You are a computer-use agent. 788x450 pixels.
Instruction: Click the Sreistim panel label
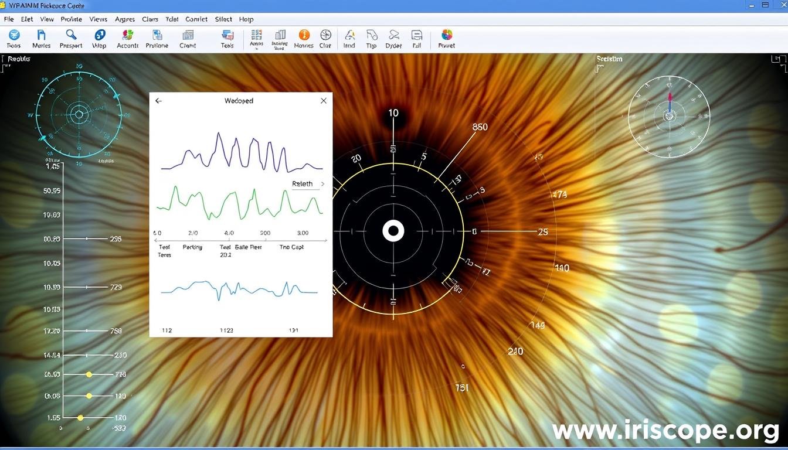[x=609, y=59]
